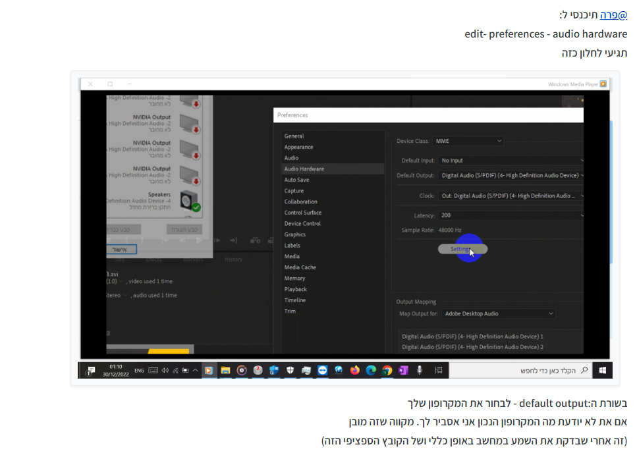This screenshot has width=635, height=455.
Task: Click the קבע תצורה button
Action: point(184,229)
